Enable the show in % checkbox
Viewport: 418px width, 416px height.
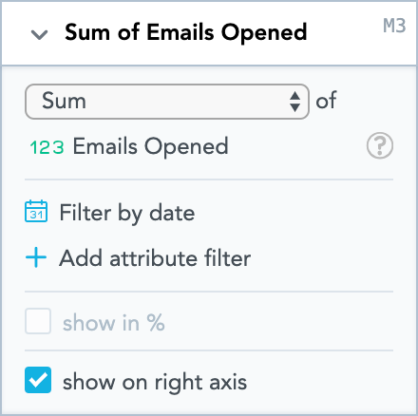coord(38,321)
